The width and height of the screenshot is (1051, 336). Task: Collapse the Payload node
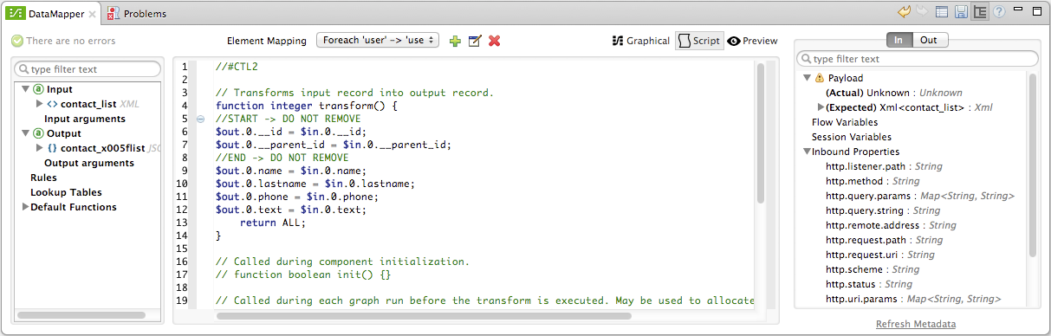click(807, 78)
